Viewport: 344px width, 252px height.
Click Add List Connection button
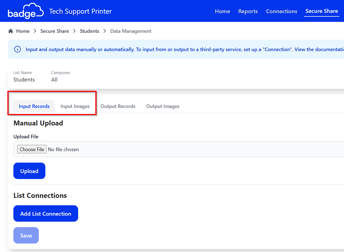point(46,213)
